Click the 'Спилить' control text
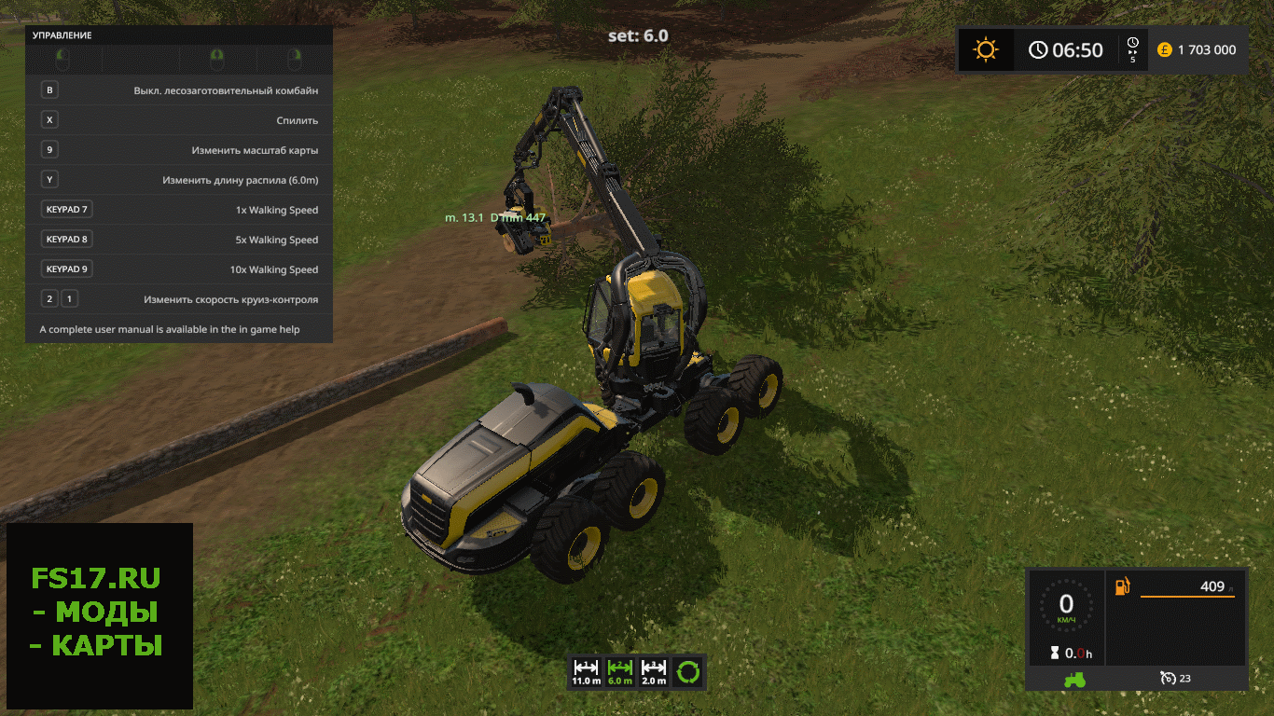This screenshot has width=1274, height=716. 298,120
